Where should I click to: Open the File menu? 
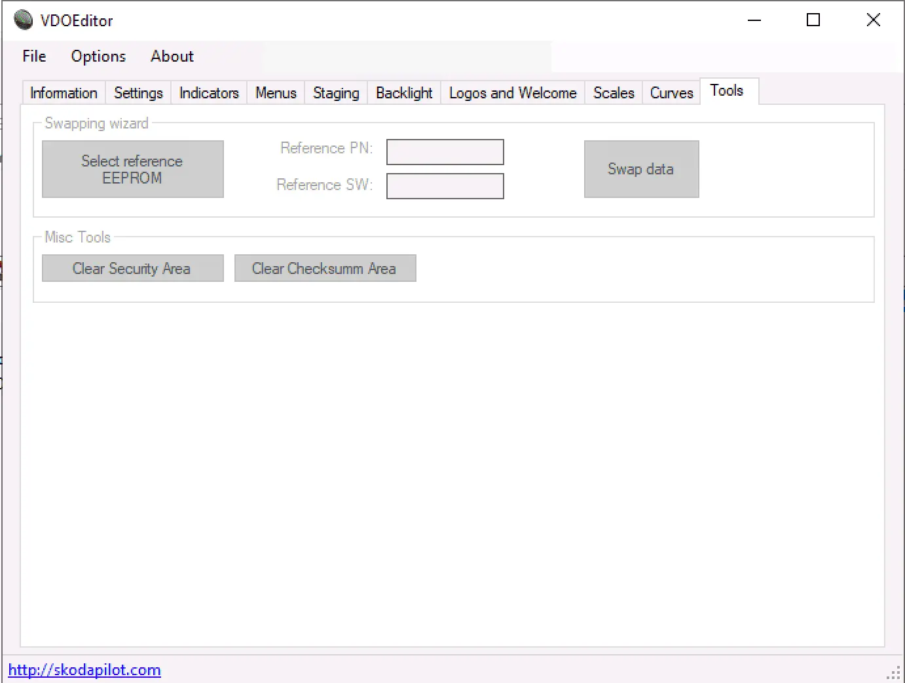34,56
